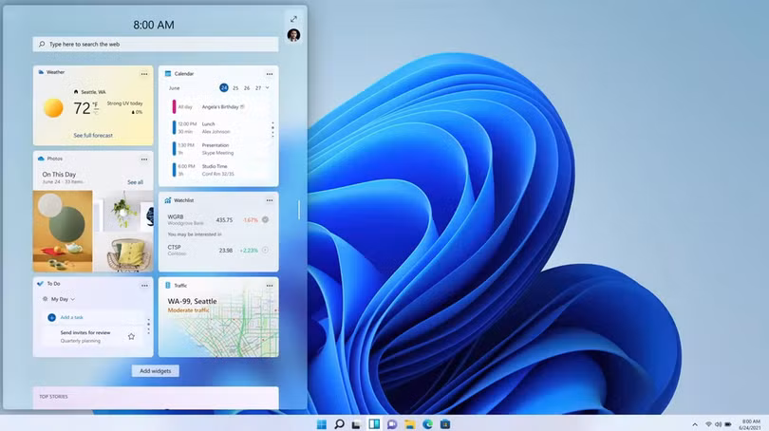769x431 pixels.
Task: Add CTSP to watchlist with plus icon
Action: pyautogui.click(x=265, y=250)
